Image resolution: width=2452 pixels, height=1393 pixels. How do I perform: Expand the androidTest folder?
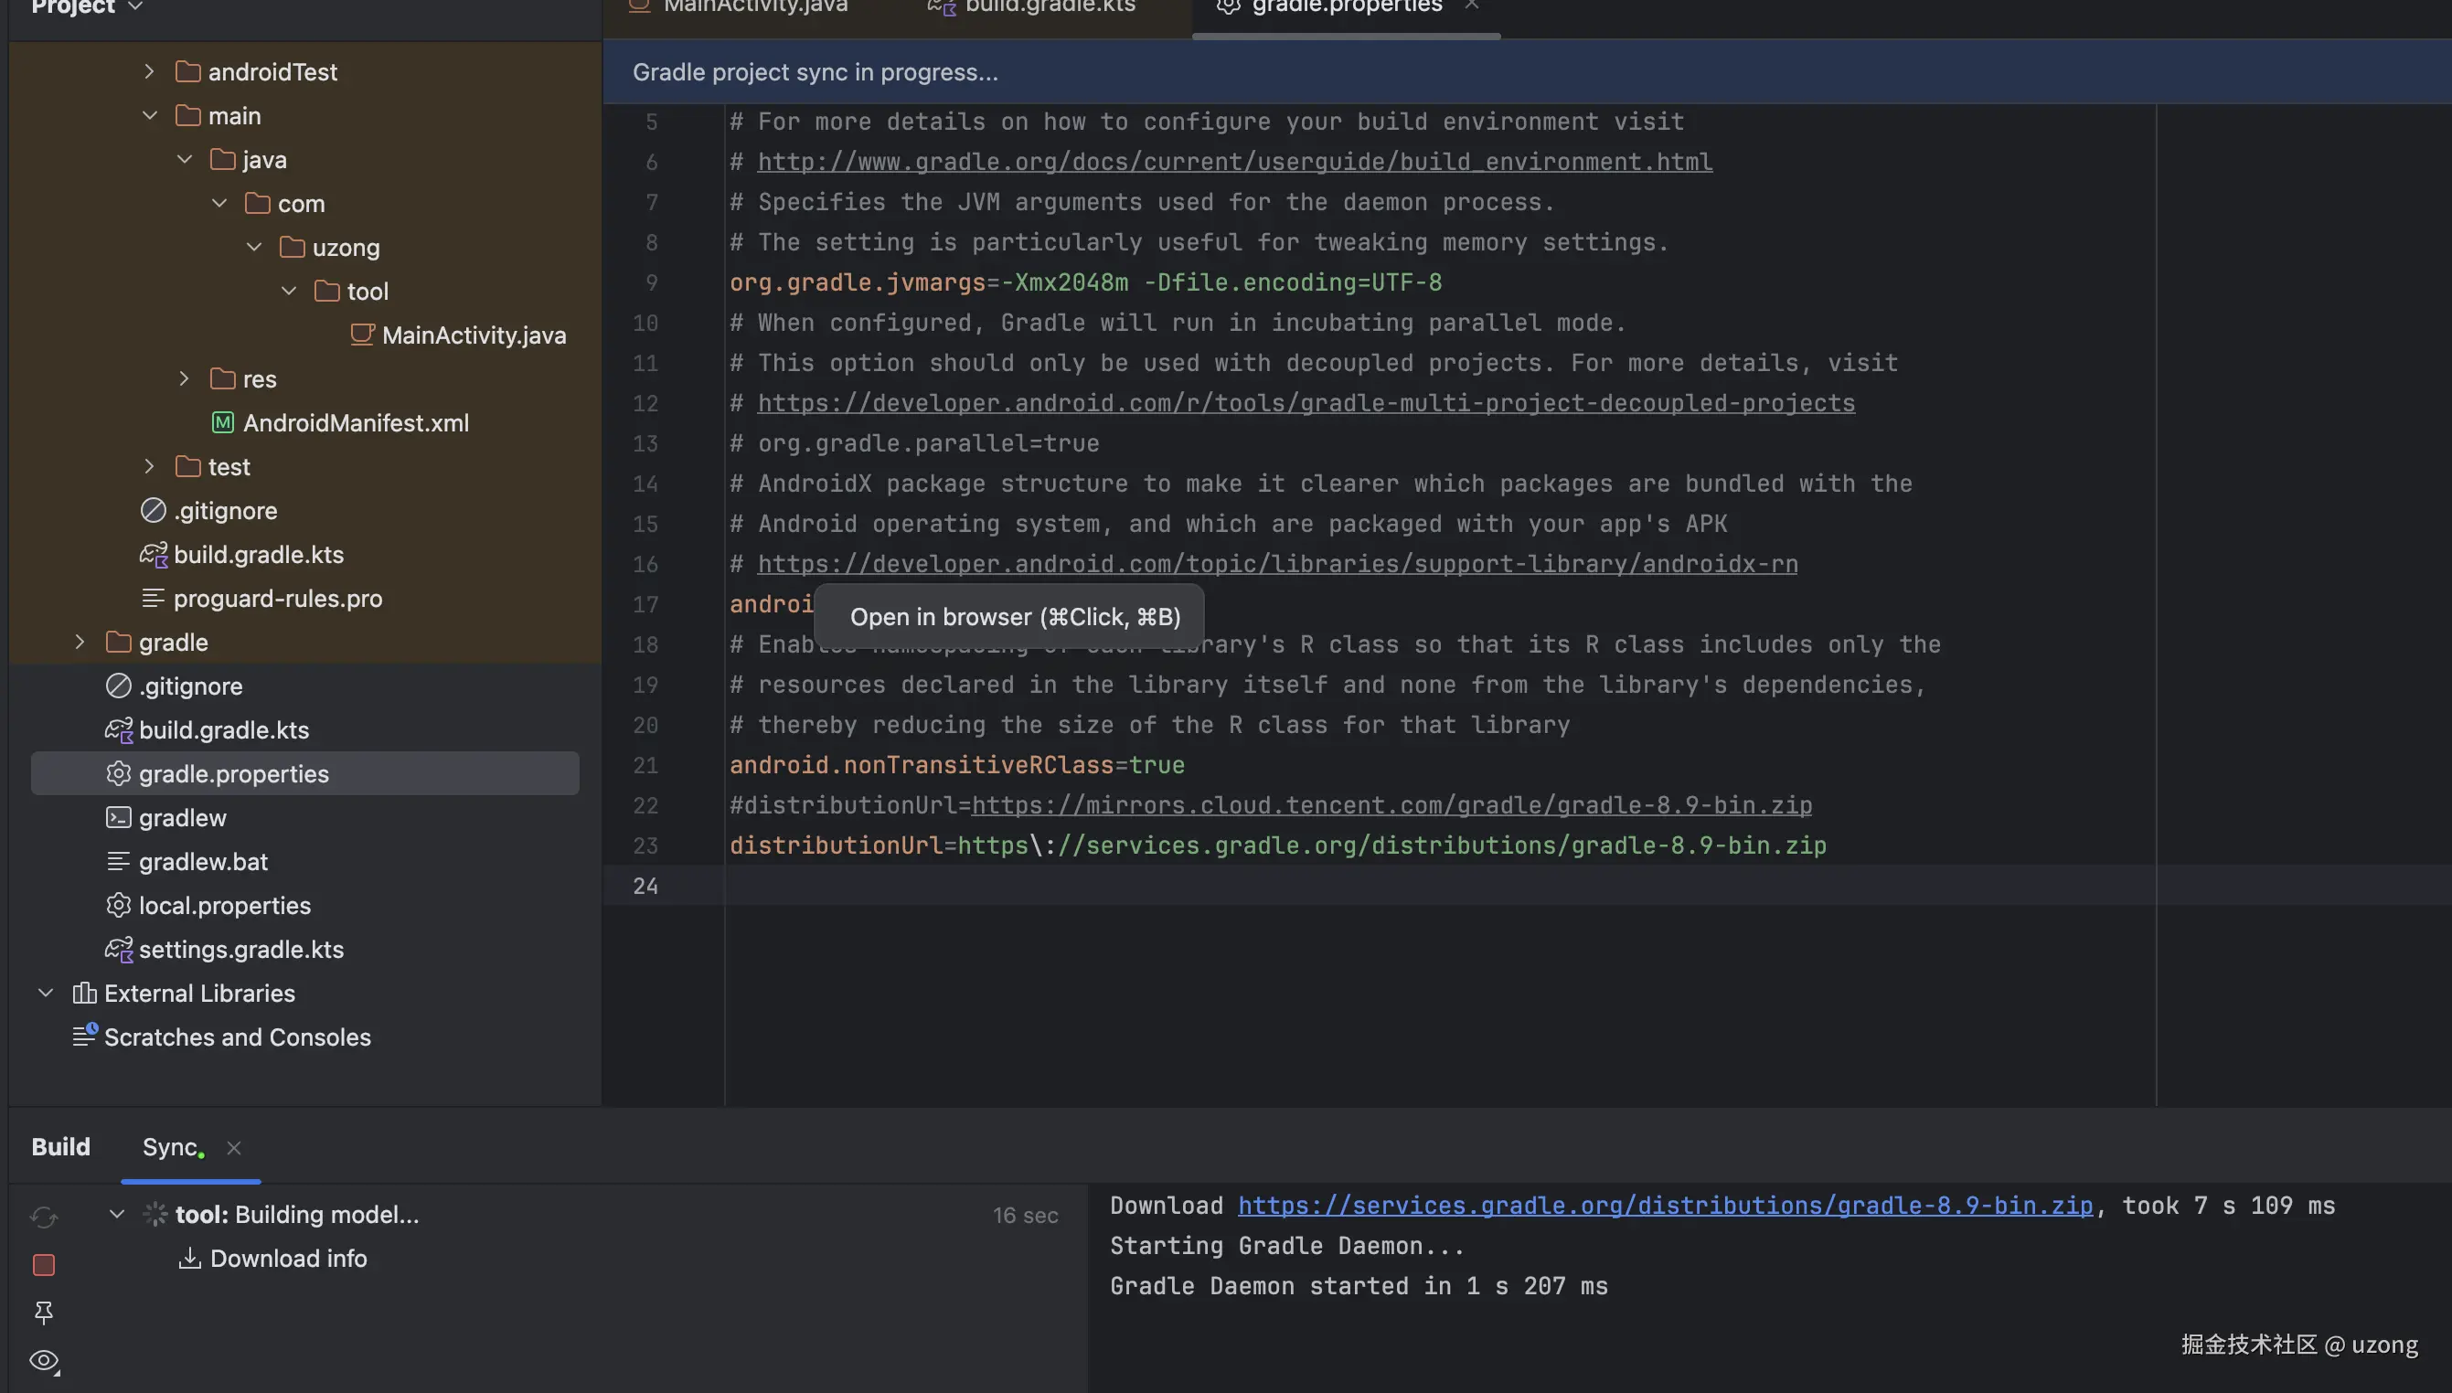149,72
